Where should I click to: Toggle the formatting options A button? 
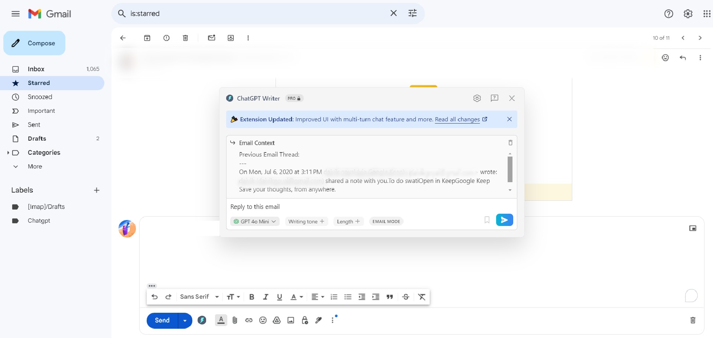pos(221,320)
